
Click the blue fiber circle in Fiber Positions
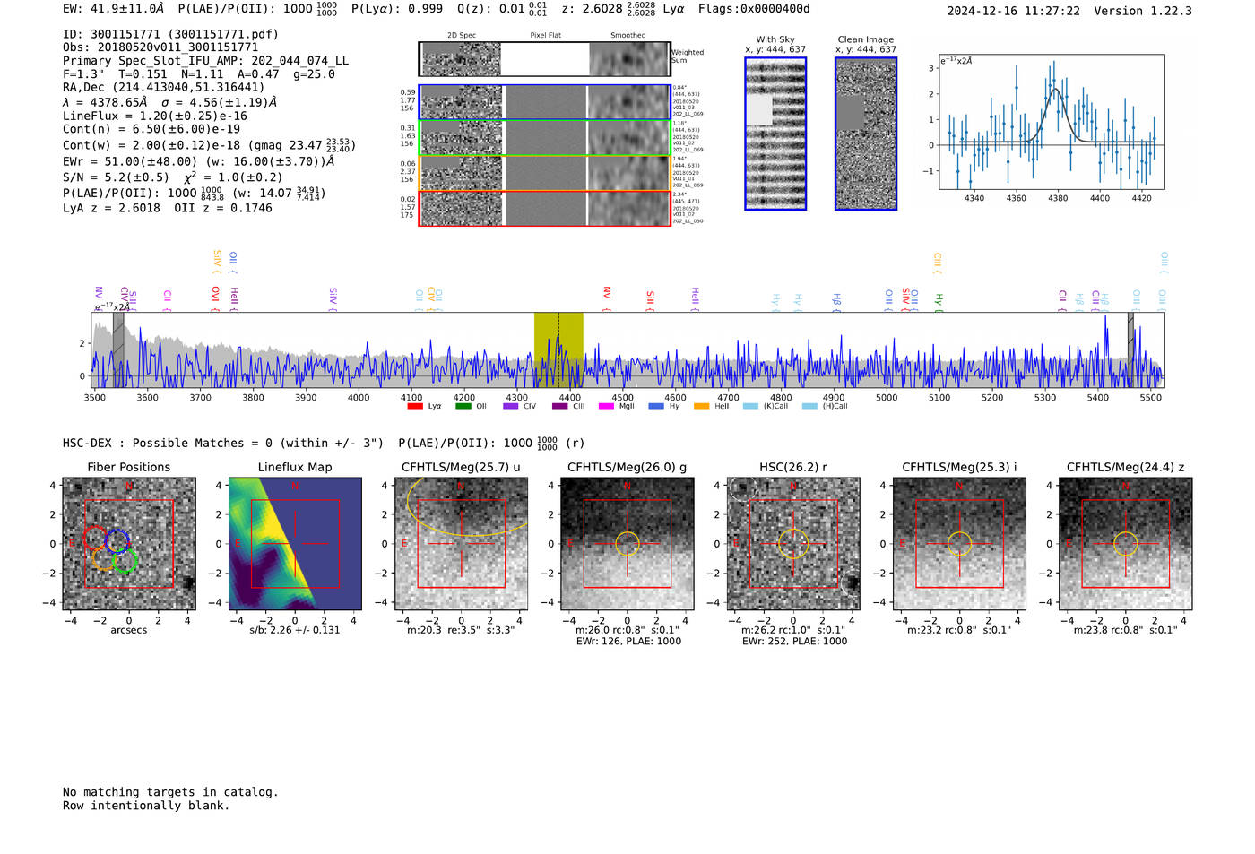coord(117,540)
